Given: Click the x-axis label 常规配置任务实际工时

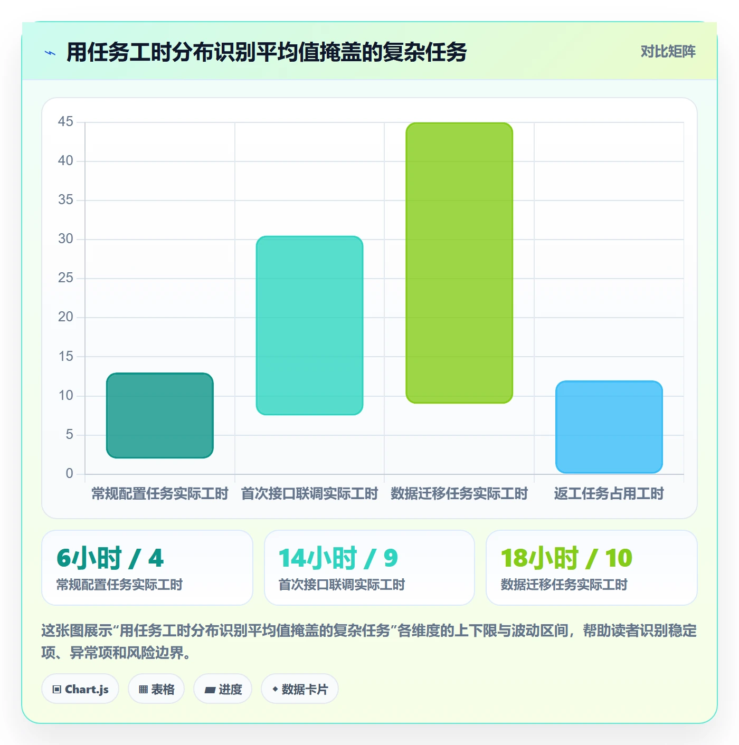Looking at the screenshot, I should pos(160,494).
